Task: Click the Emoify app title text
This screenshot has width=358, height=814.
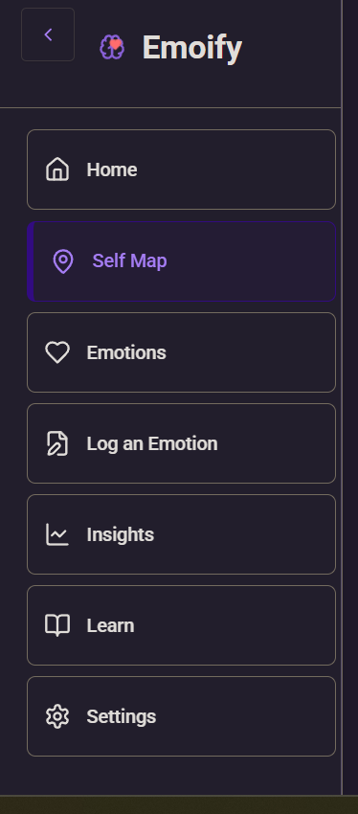Action: click(x=192, y=48)
